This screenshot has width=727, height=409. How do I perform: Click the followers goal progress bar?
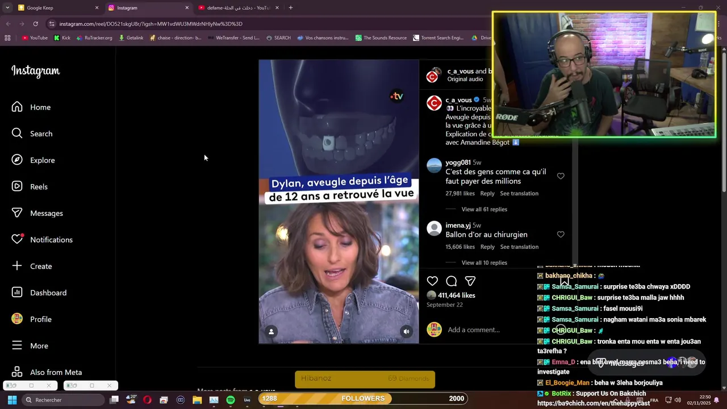363,399
